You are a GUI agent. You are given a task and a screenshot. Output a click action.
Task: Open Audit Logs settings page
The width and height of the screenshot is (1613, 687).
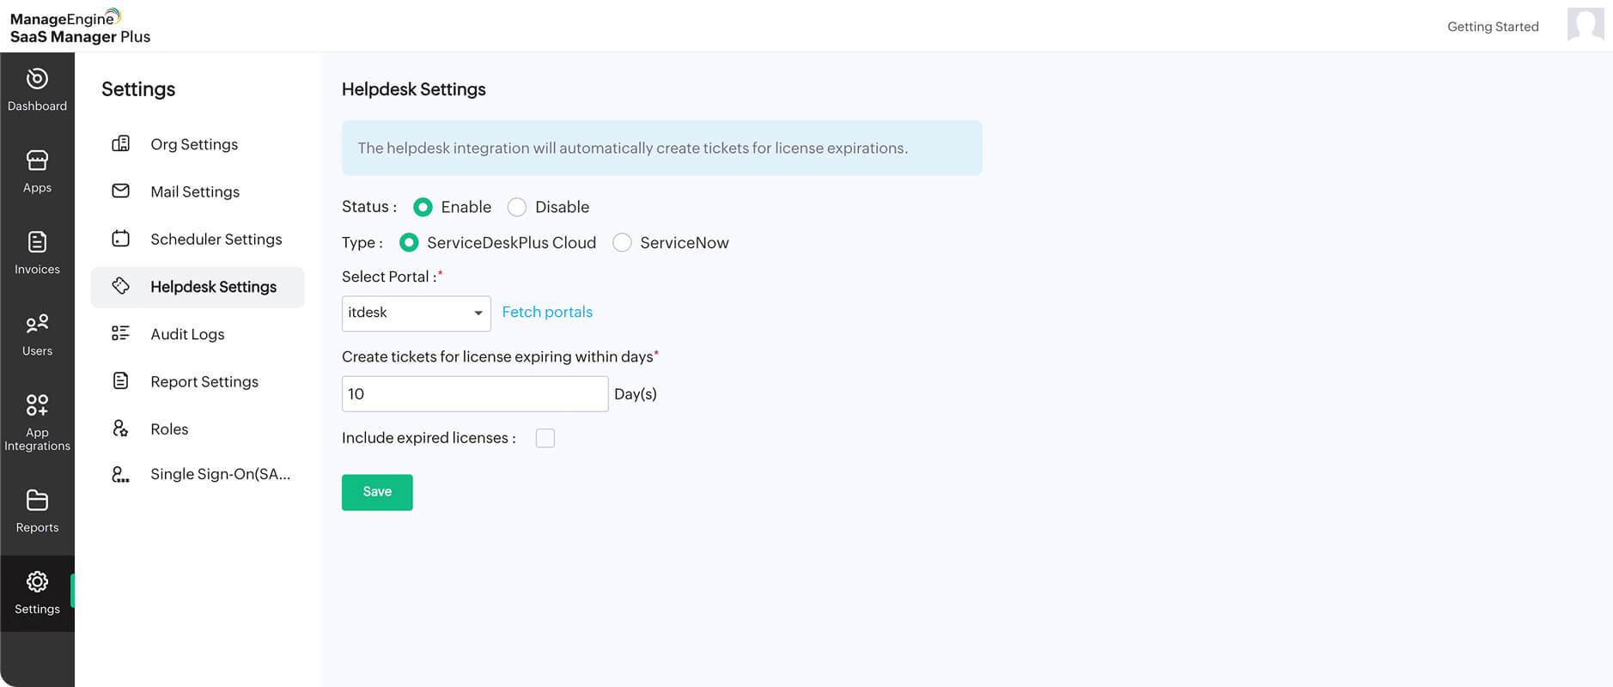187,334
